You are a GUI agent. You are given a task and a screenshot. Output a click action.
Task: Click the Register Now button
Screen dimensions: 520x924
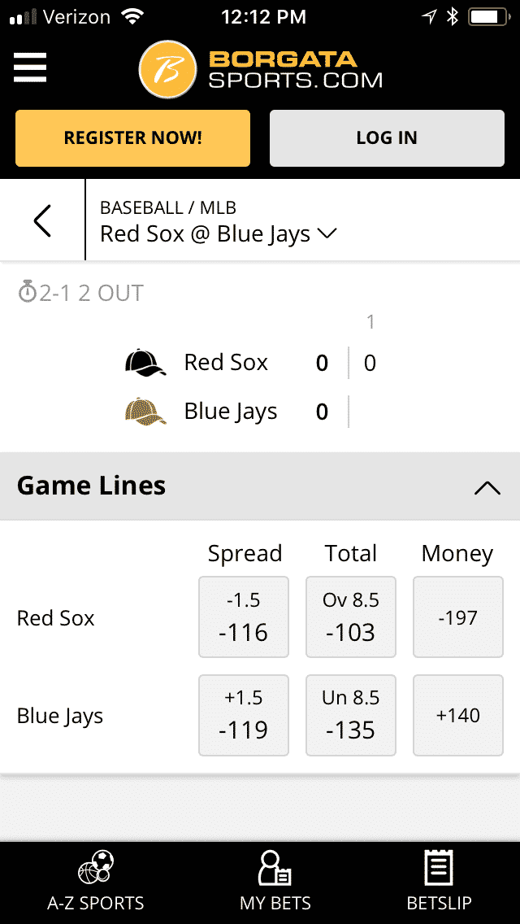point(132,138)
